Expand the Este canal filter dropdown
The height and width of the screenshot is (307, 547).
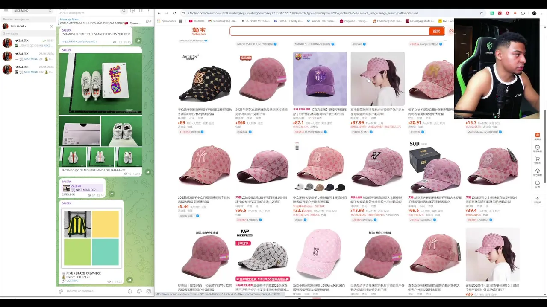[x=19, y=26]
